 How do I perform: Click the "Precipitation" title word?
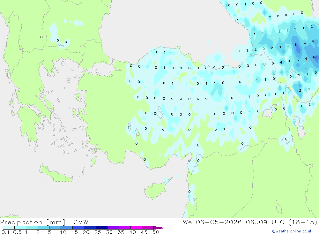pos(21,222)
